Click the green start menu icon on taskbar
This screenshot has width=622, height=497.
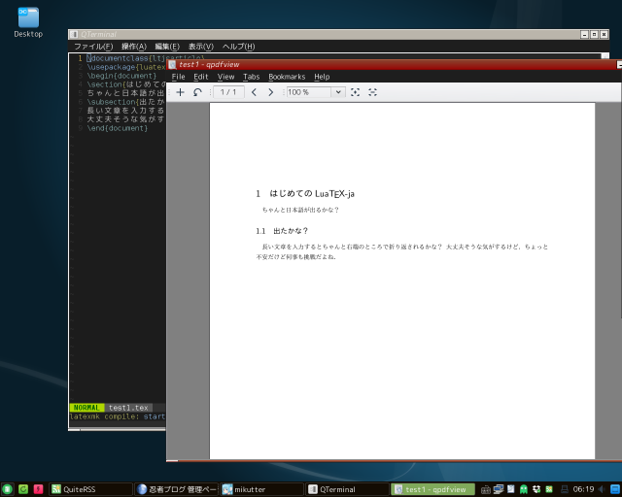[x=7, y=489]
